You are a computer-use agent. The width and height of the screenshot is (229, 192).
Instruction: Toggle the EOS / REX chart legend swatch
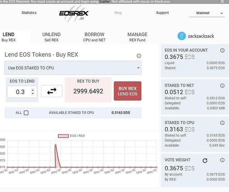click(63, 136)
